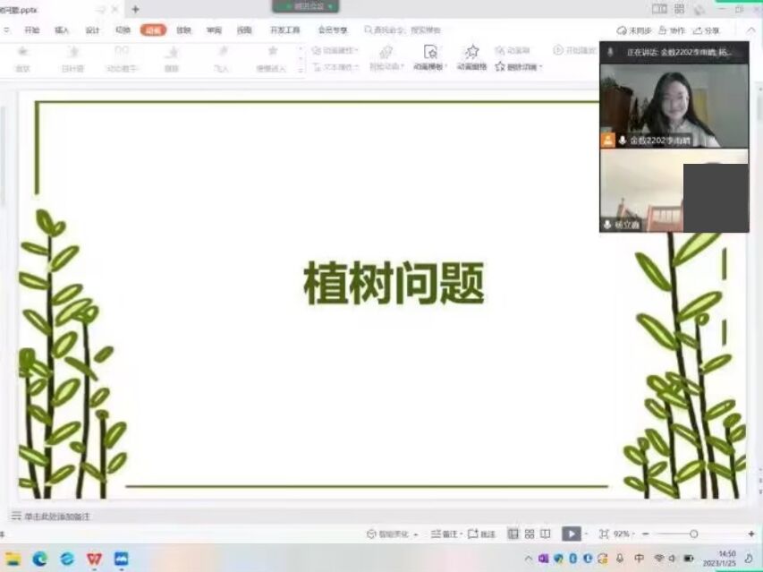The height and width of the screenshot is (572, 763).
Task: Launch Microsoft Edge from the taskbar
Action: (39, 559)
